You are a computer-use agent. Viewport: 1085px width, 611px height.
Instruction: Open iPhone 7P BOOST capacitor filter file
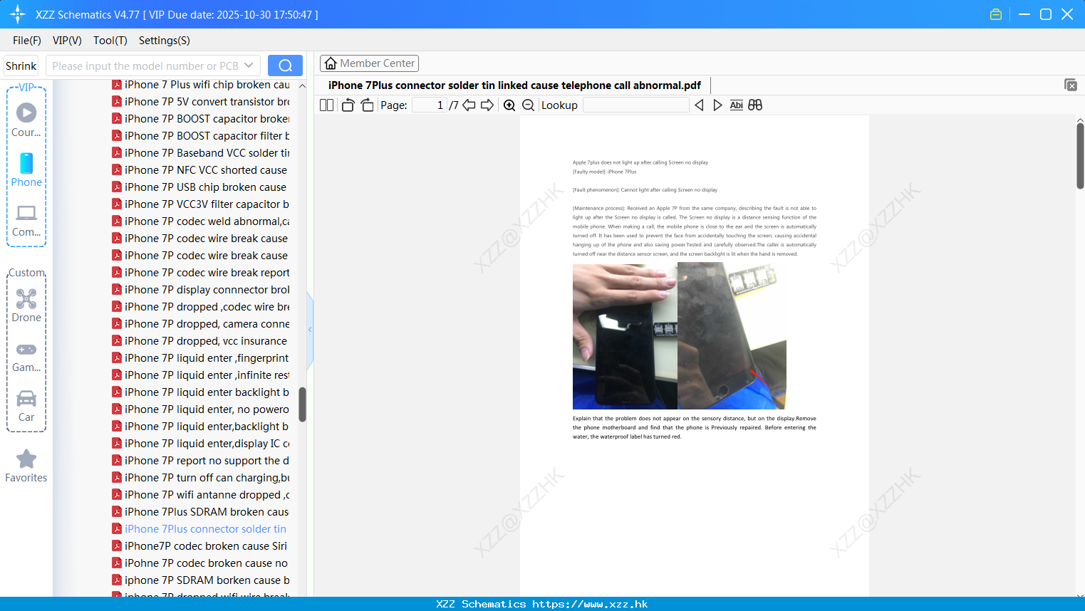pos(201,136)
